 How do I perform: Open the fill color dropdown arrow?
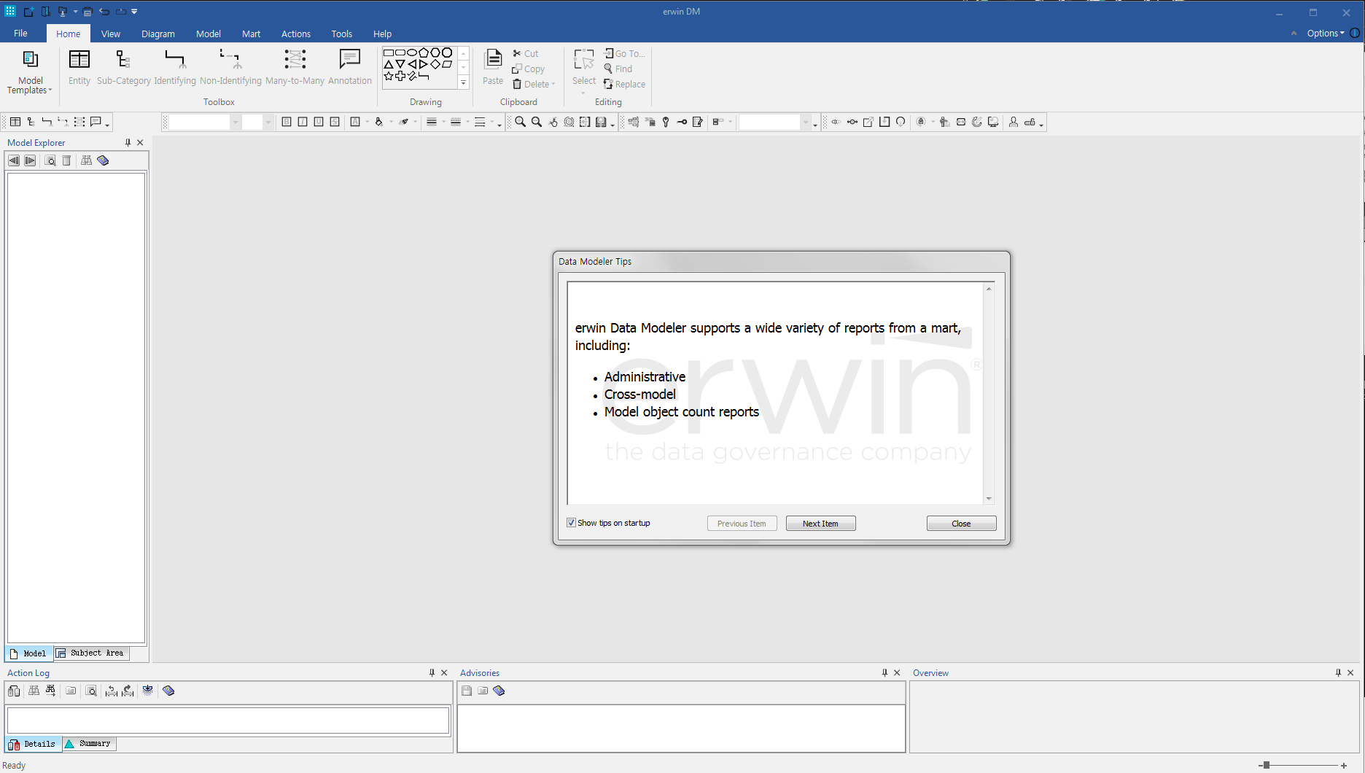pos(391,122)
